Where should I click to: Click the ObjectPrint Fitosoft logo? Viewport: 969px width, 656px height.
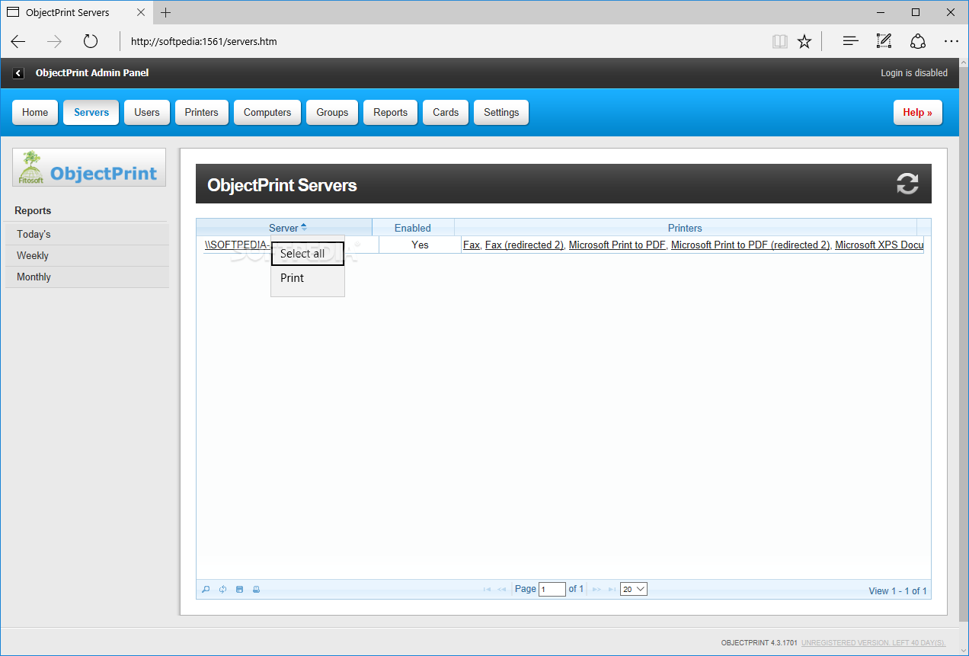coord(89,168)
